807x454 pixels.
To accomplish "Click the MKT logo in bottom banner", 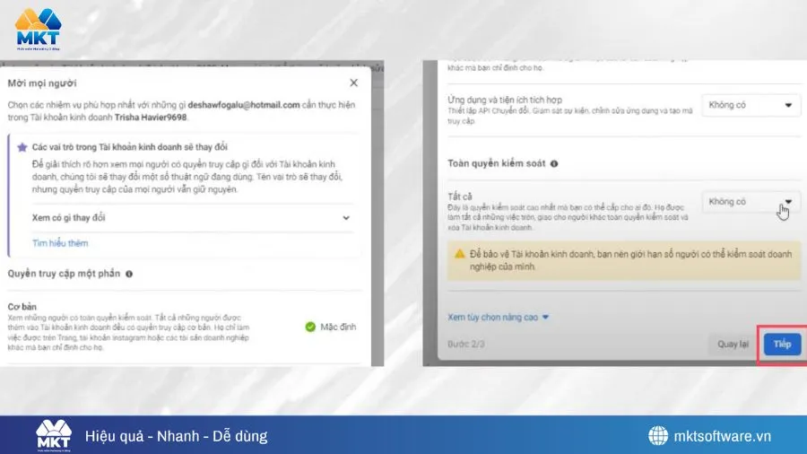I will pos(54,435).
